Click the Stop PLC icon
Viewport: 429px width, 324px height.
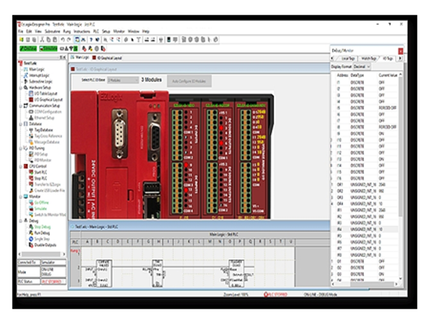[x=31, y=178]
